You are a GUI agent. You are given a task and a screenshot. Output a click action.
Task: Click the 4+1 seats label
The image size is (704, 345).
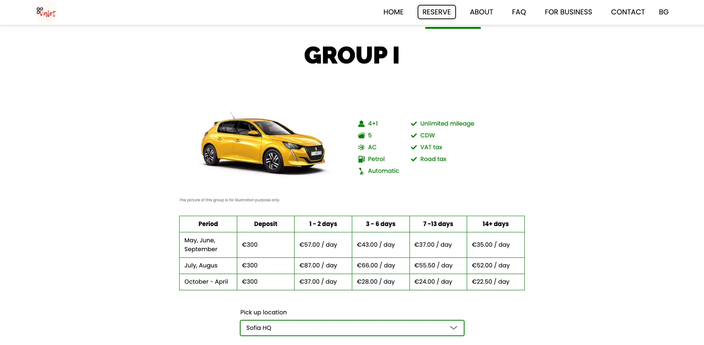[x=373, y=124]
